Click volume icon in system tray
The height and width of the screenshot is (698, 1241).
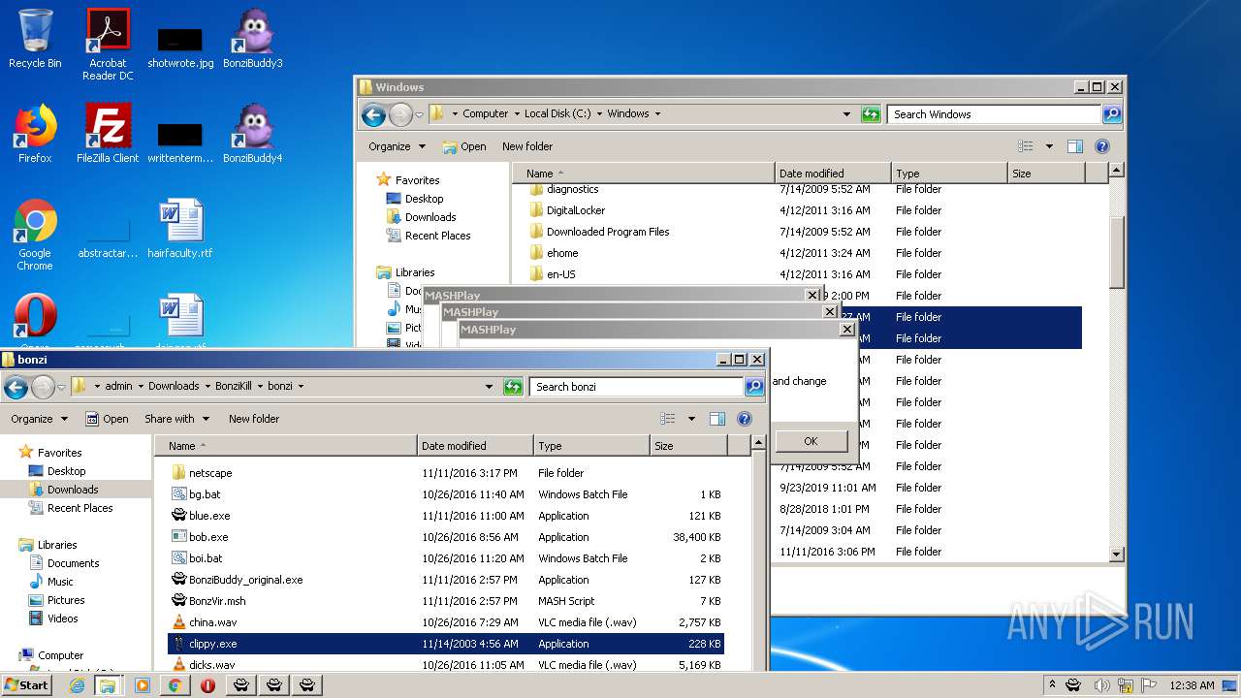1101,685
